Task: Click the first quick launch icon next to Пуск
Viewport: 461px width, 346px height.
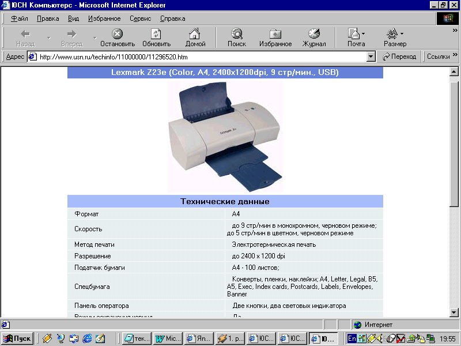Action: 47,339
